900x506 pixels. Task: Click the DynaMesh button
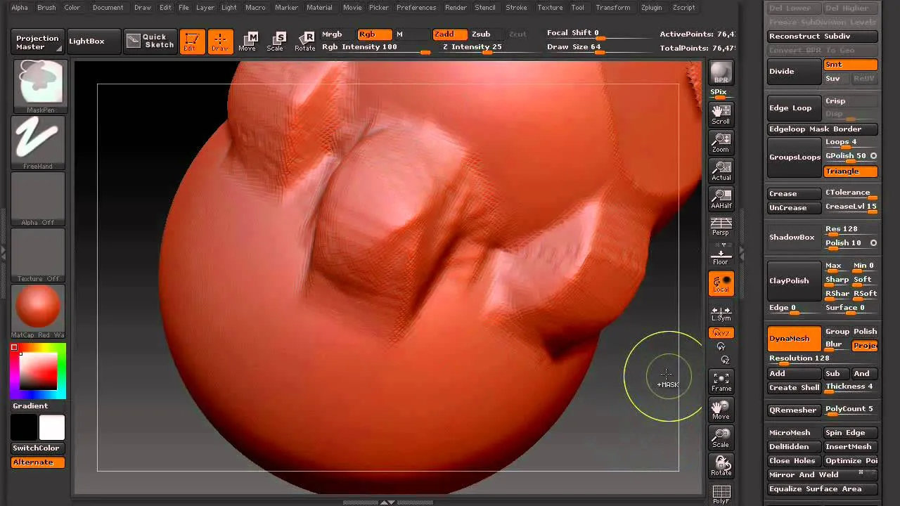pos(794,338)
